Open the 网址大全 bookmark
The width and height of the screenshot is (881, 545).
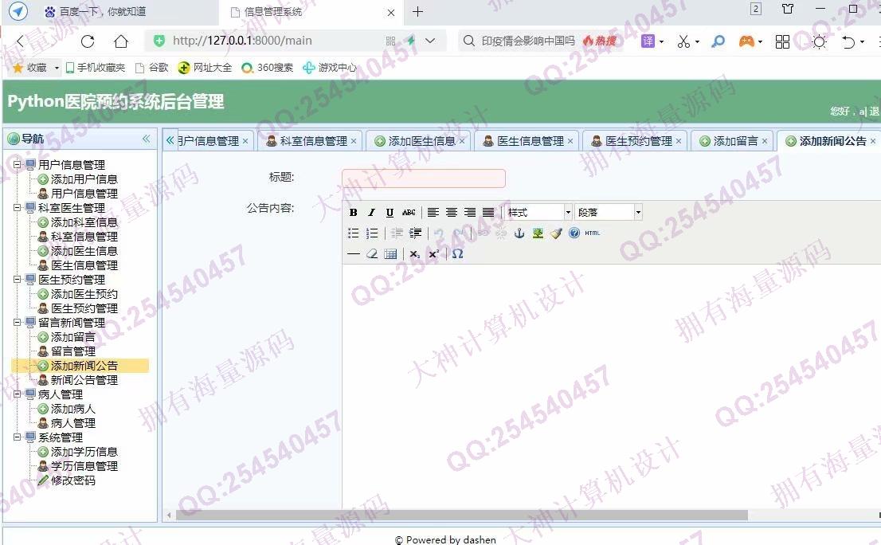click(205, 68)
